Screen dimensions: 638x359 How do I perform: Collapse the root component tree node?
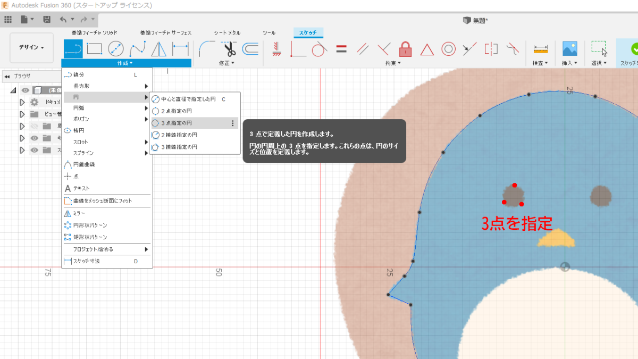[13, 90]
